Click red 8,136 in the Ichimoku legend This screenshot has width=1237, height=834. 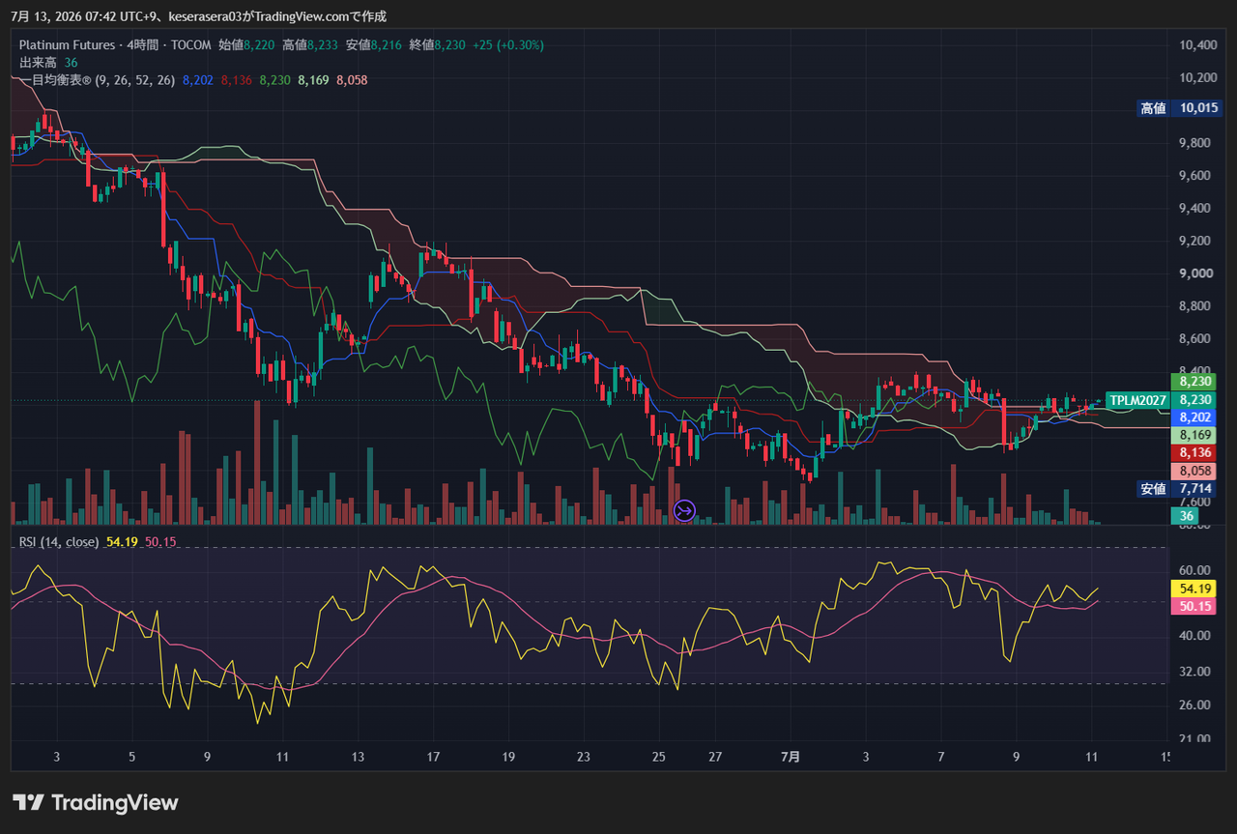click(236, 80)
